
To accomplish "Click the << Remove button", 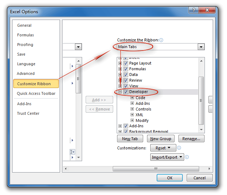I will [99, 109].
